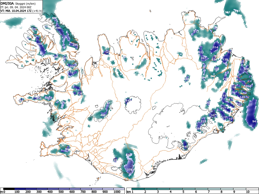
Task: Click the map value 286
Action: (x=75, y=45)
